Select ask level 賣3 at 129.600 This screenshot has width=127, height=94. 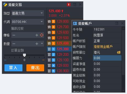click(59, 33)
